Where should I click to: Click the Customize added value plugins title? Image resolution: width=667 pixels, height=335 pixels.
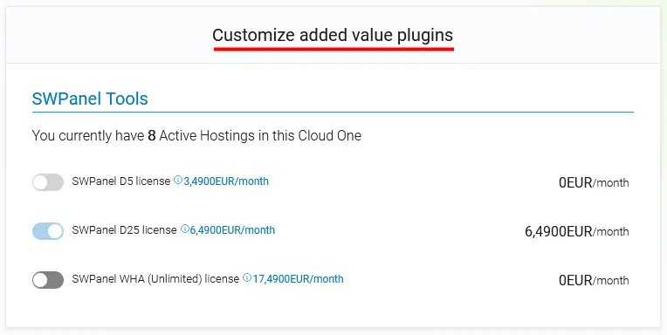pos(333,35)
